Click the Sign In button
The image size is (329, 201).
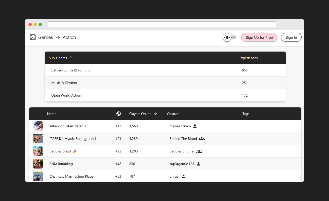click(x=291, y=37)
